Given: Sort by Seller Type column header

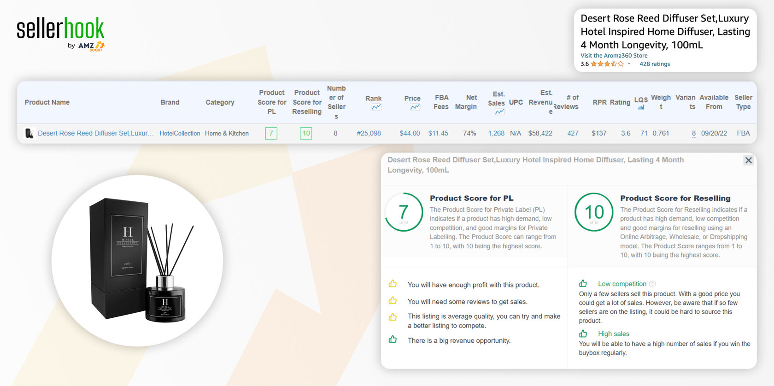Looking at the screenshot, I should [743, 102].
